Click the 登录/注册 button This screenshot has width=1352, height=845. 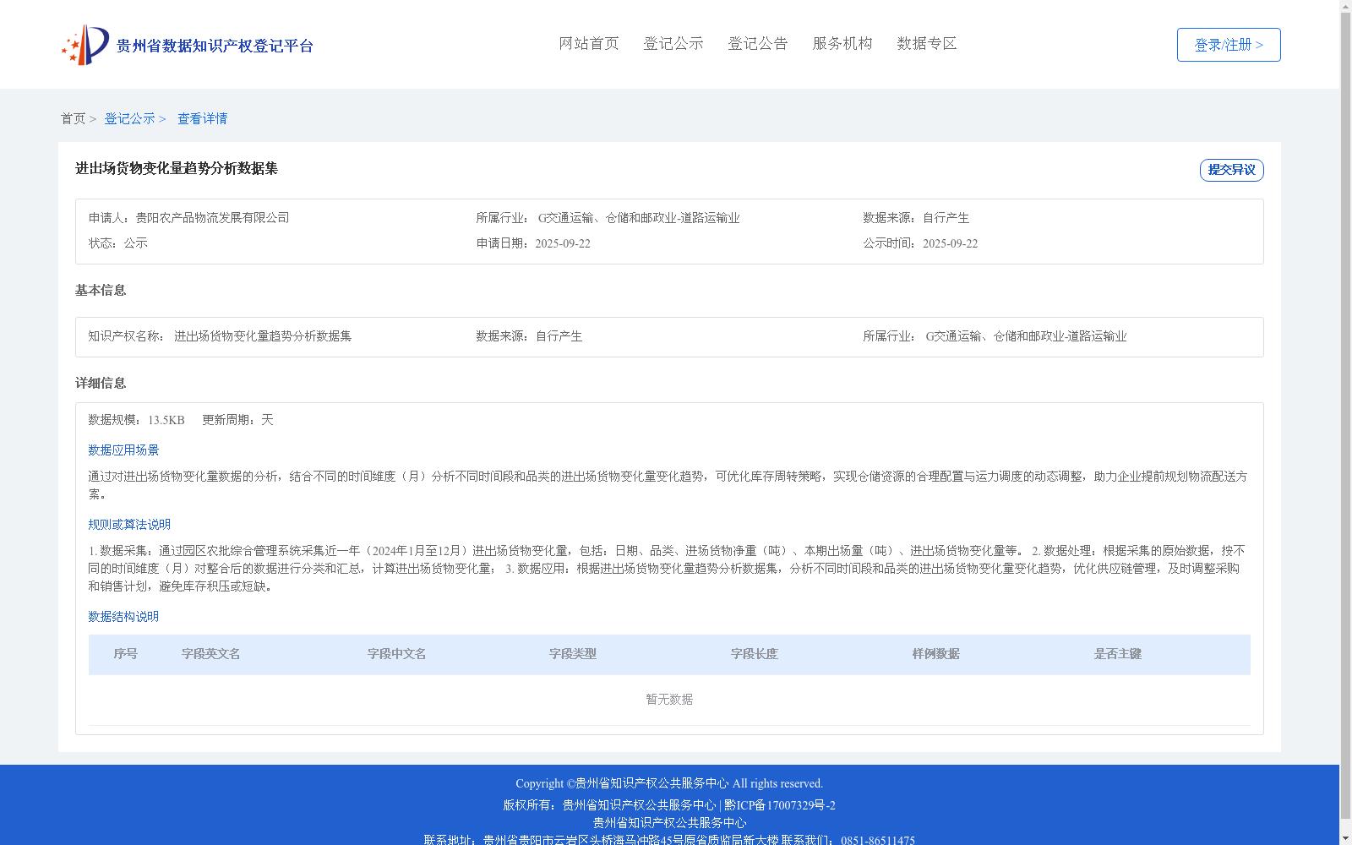tap(1229, 45)
